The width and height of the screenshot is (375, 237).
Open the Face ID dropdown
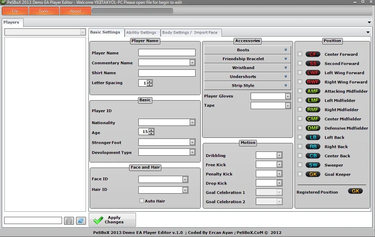point(185,180)
